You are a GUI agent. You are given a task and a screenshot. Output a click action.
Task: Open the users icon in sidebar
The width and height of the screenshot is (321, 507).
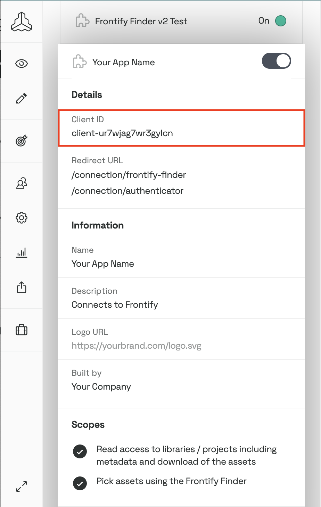pyautogui.click(x=22, y=183)
